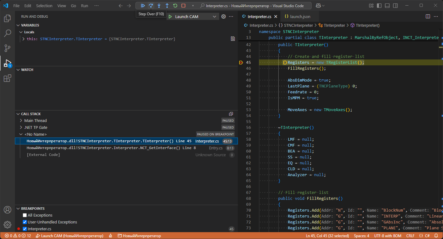Close the Interpreter.cs tab
Viewport: 443px width, 239px height.
(x=276, y=17)
